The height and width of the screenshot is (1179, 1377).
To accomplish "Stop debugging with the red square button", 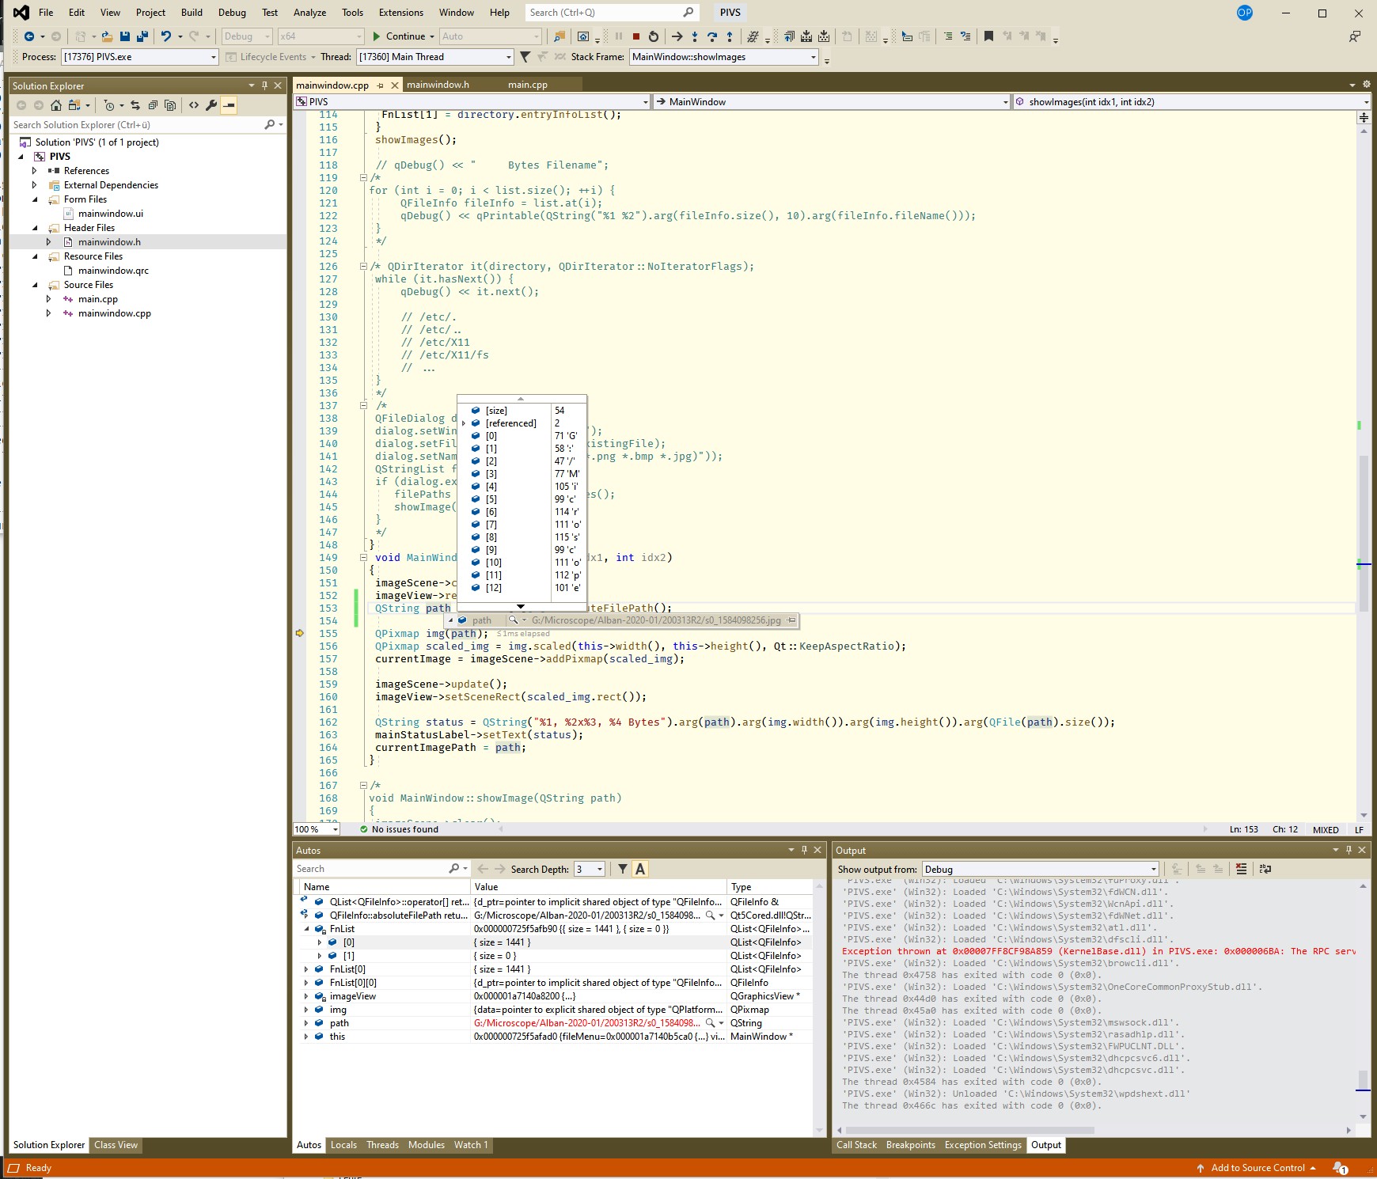I will coord(635,36).
